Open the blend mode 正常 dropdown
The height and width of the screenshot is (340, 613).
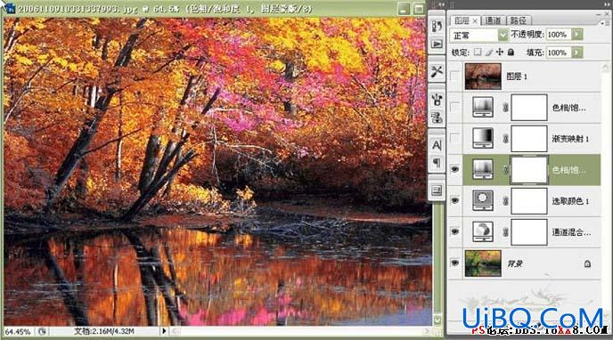[x=503, y=35]
